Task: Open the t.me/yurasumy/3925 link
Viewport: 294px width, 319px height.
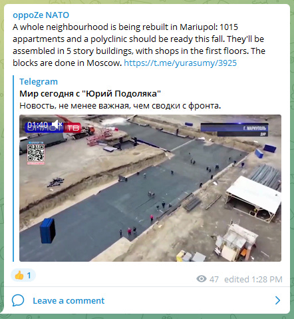Action: (x=180, y=63)
